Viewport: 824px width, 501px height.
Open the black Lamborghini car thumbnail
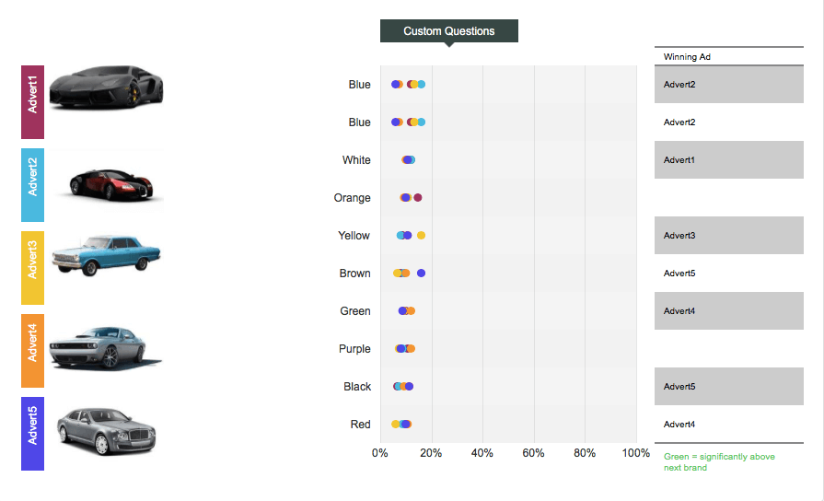click(106, 87)
